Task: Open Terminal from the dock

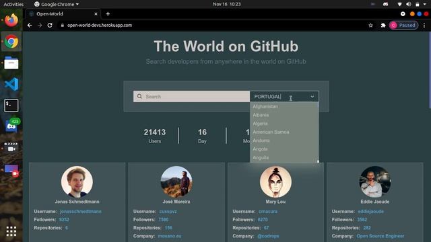Action: 11,106
